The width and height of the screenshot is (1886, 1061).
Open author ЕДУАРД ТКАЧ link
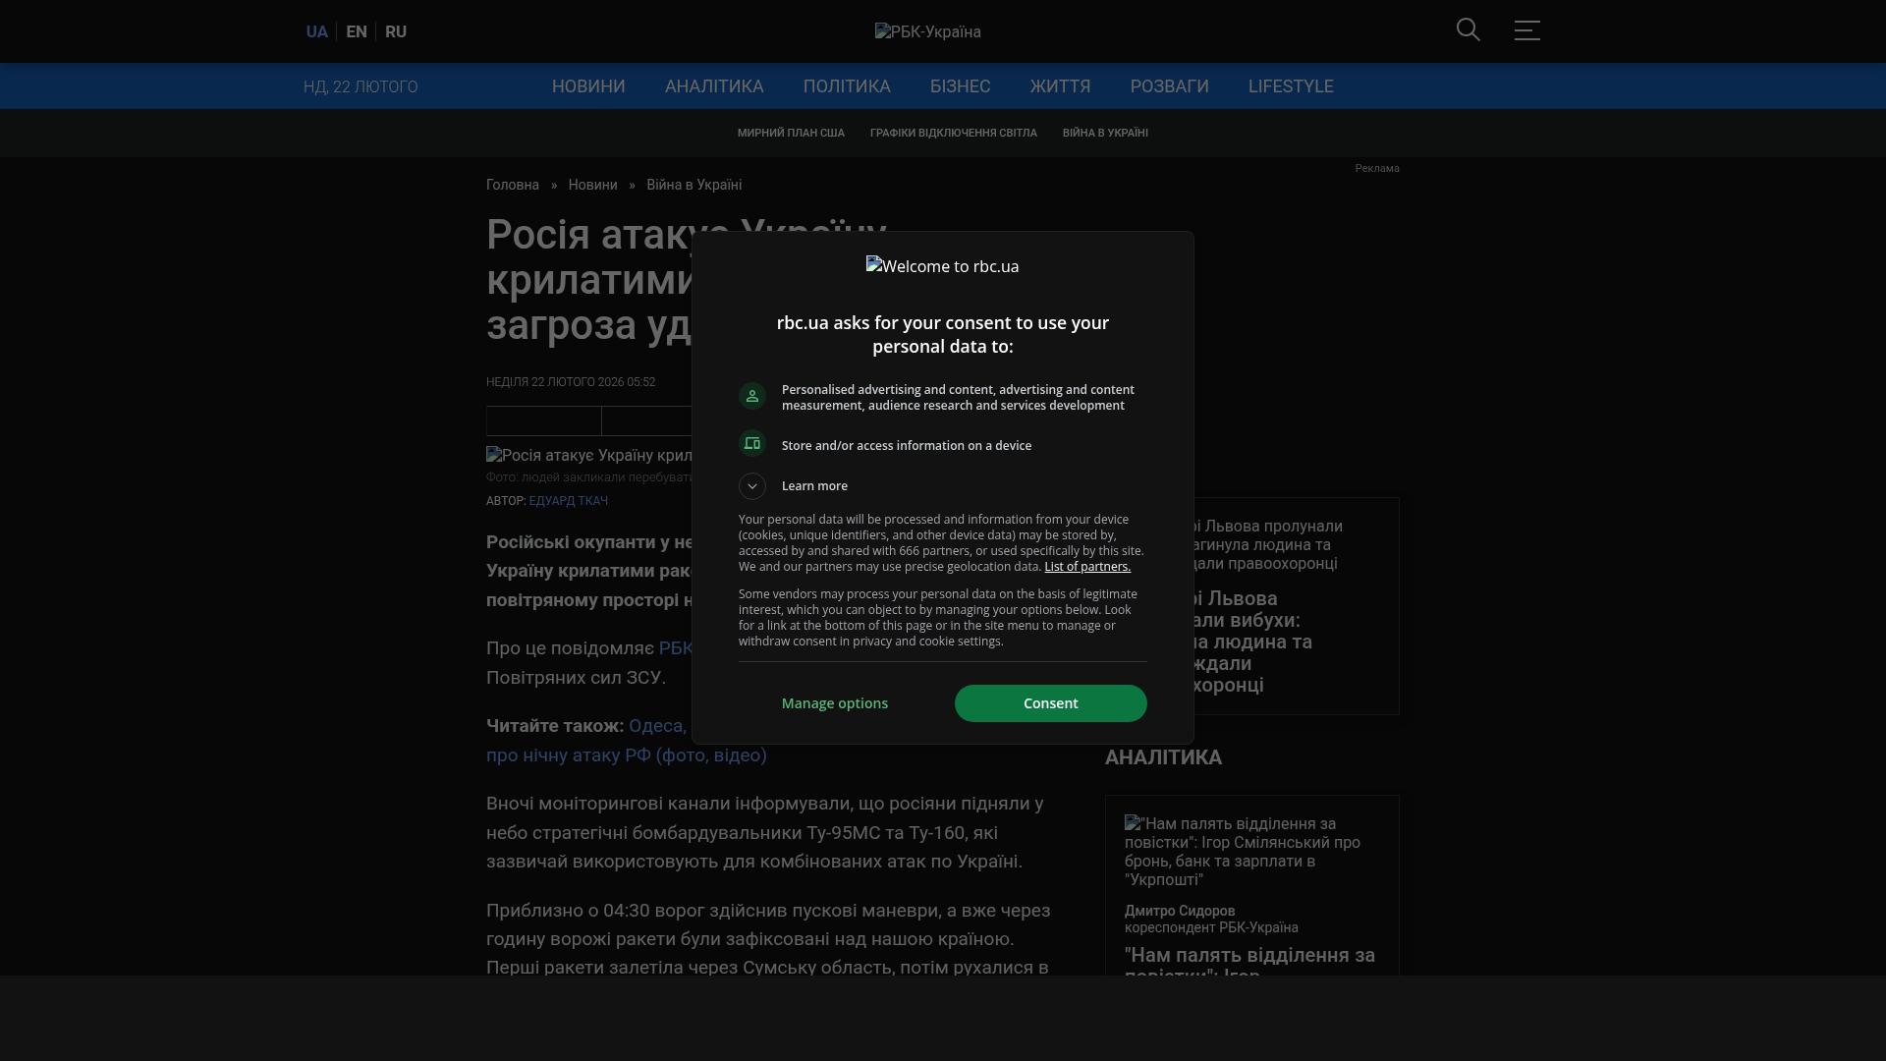click(568, 501)
